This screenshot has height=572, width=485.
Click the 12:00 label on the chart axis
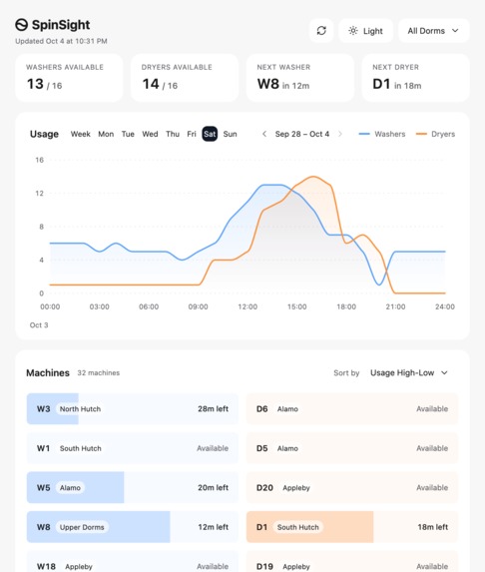click(x=247, y=306)
